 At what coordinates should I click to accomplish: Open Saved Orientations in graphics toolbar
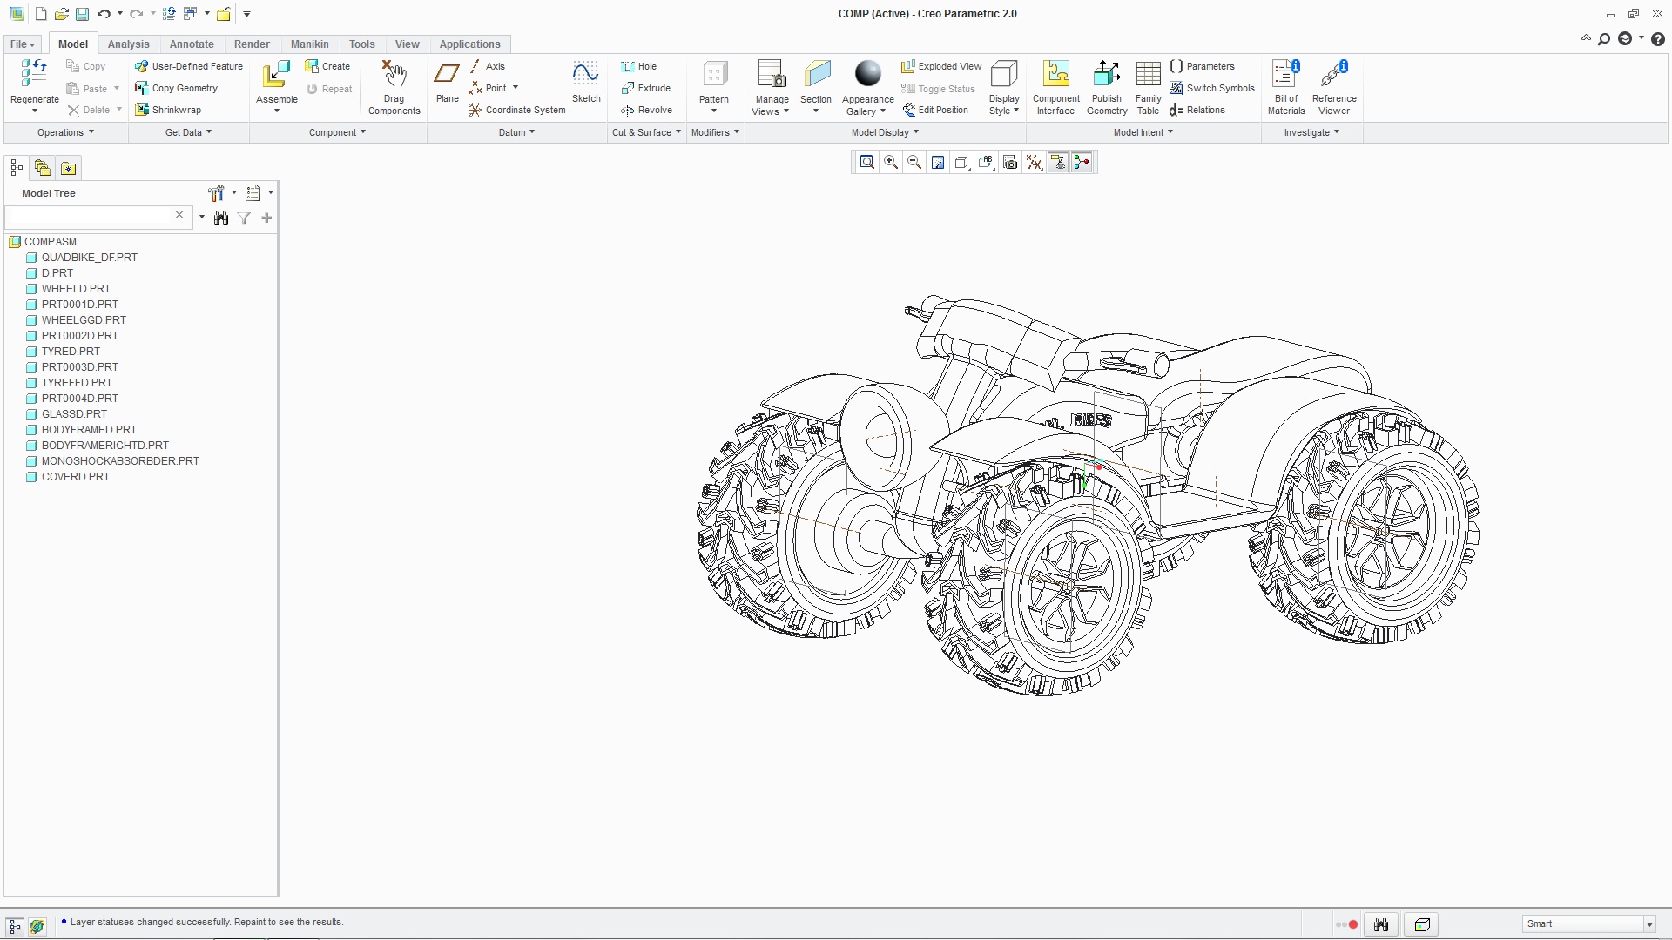[x=985, y=163]
